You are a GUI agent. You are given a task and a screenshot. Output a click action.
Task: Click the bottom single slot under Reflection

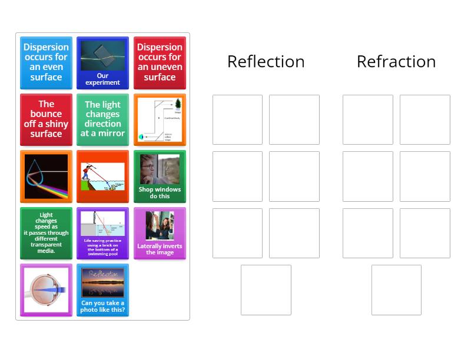click(x=266, y=289)
